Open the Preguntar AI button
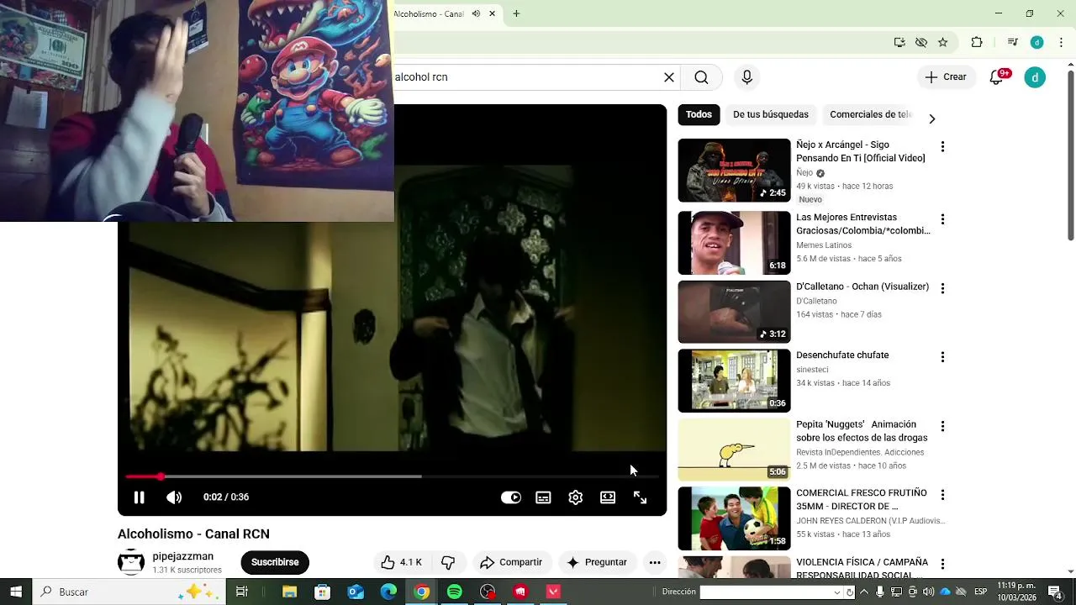Screen dimensions: 1076x605 pos(597,562)
